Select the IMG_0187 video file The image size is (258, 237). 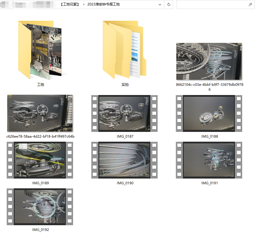pos(125,113)
